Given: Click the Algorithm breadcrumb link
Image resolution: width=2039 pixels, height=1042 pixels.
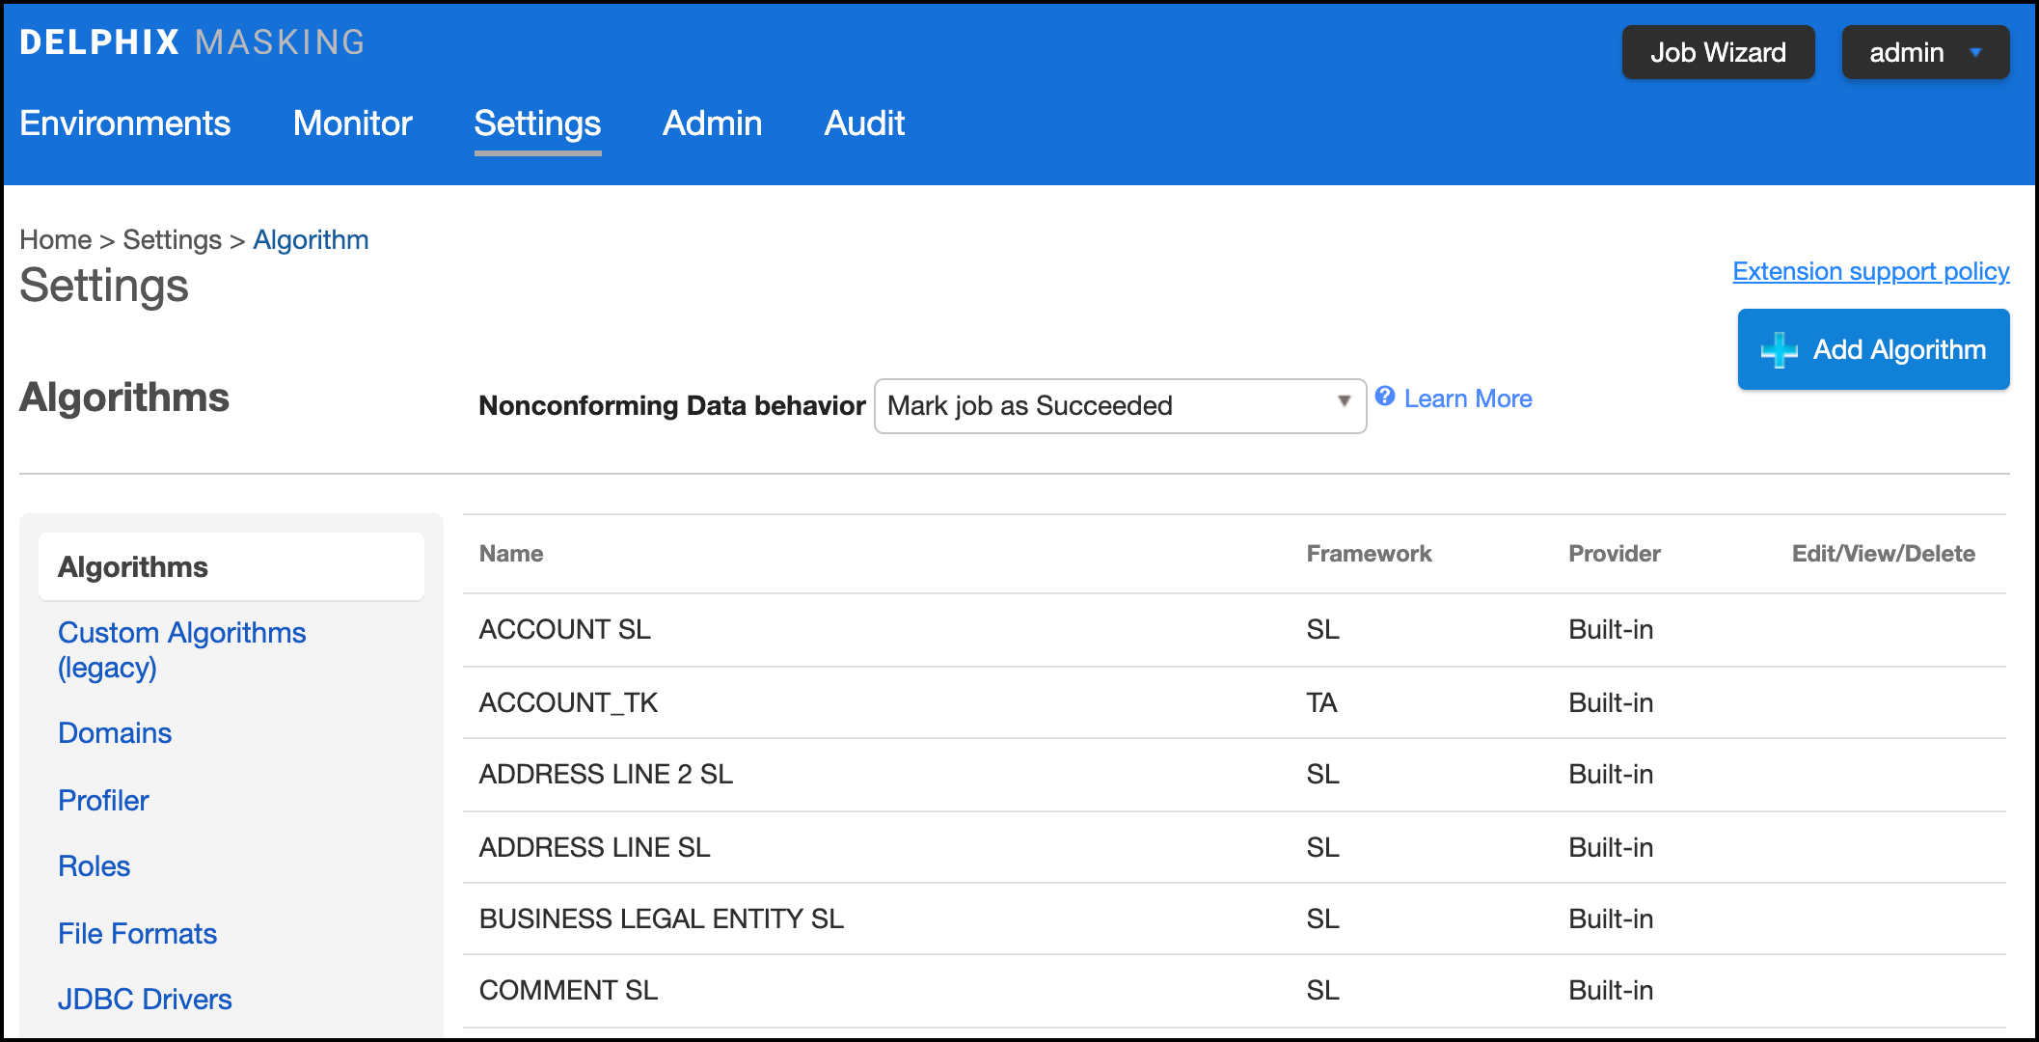Looking at the screenshot, I should [311, 240].
